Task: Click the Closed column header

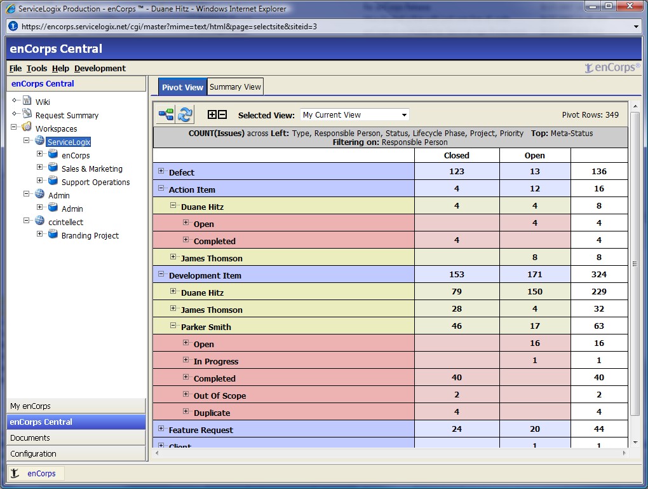Action: 457,156
